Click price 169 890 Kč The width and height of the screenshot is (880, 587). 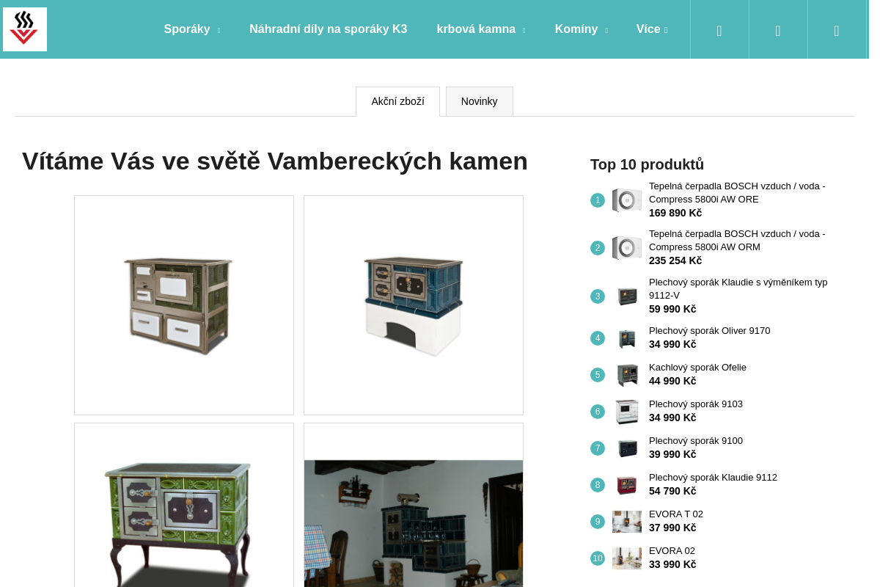(x=675, y=213)
